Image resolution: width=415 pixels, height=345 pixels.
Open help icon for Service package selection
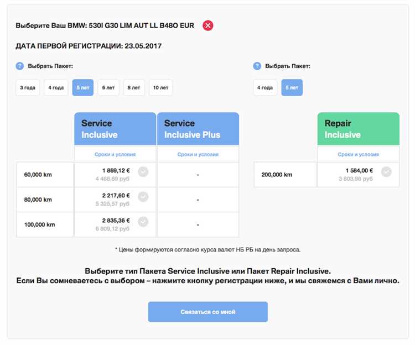19,66
